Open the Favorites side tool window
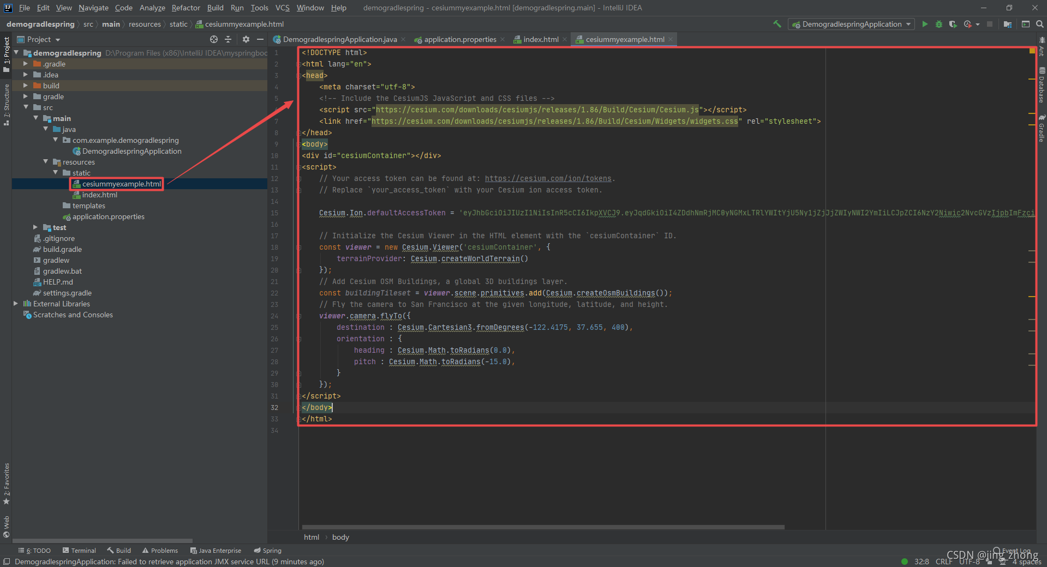The height and width of the screenshot is (567, 1047). (6, 484)
